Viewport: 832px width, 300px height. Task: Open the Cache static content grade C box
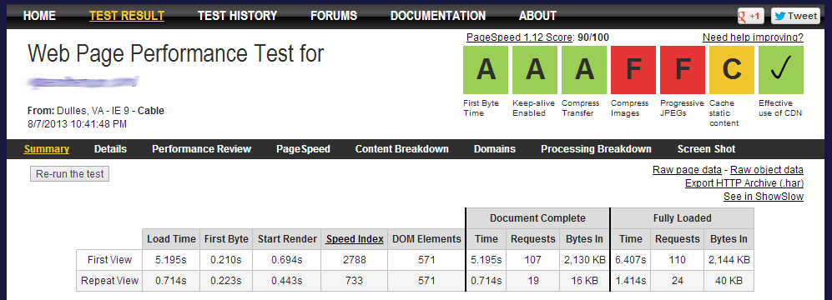pyautogui.click(x=732, y=69)
